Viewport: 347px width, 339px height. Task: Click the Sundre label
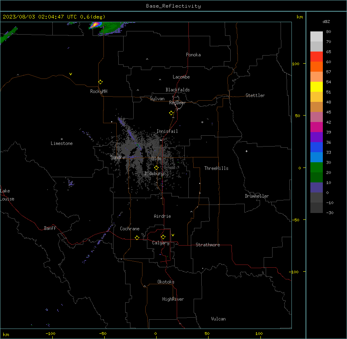pyautogui.click(x=118, y=157)
